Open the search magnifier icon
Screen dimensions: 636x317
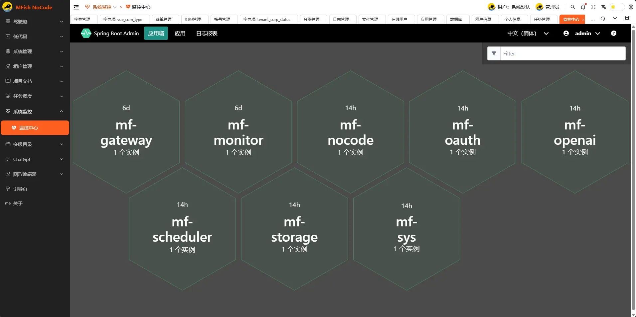[x=572, y=7]
